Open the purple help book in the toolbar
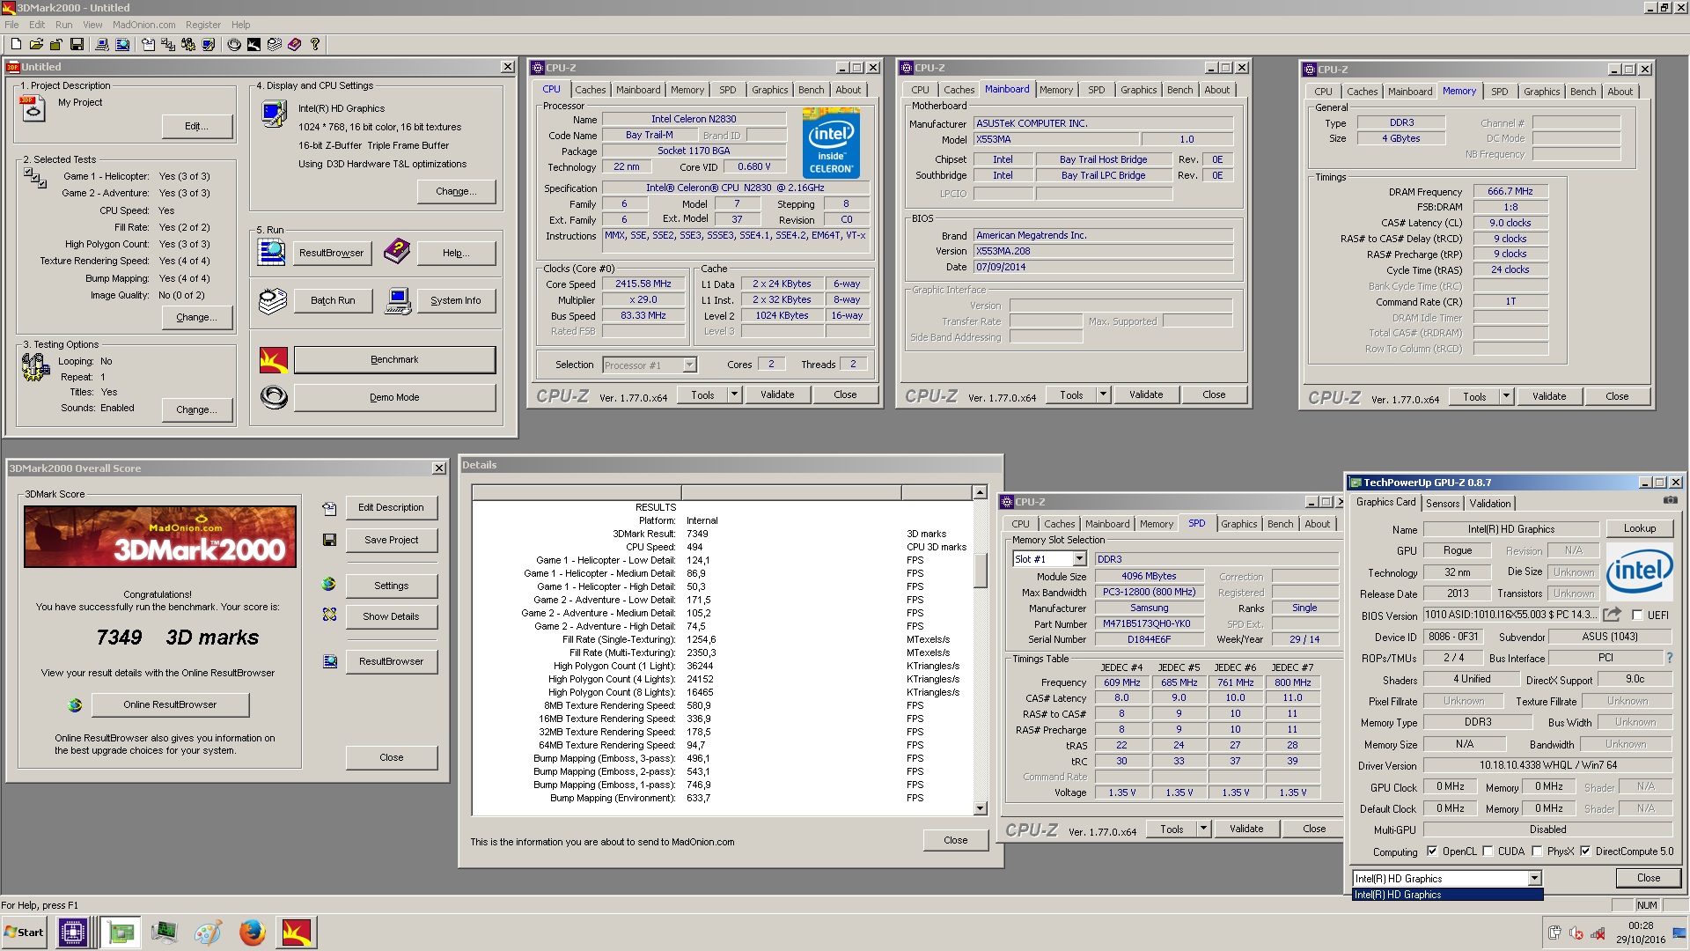 click(295, 44)
